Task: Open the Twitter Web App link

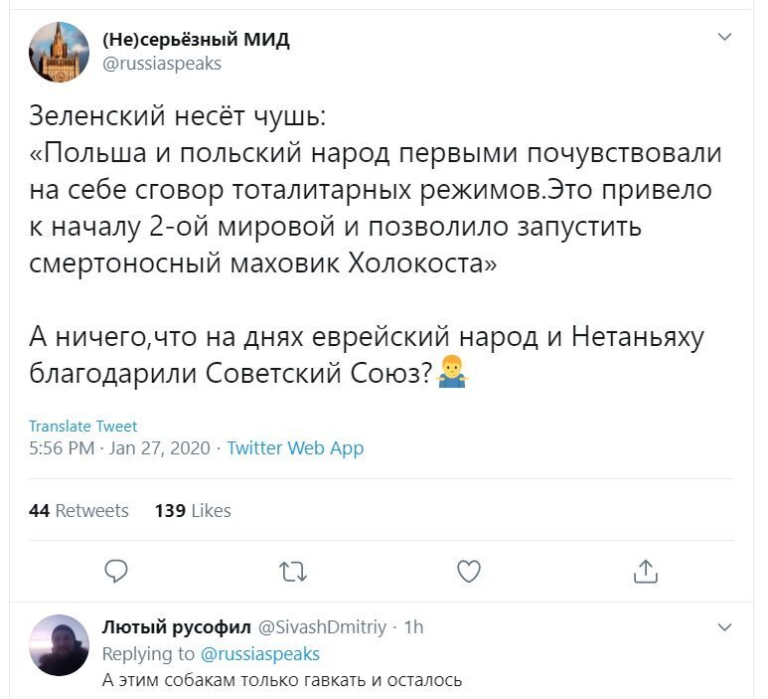Action: 295,448
